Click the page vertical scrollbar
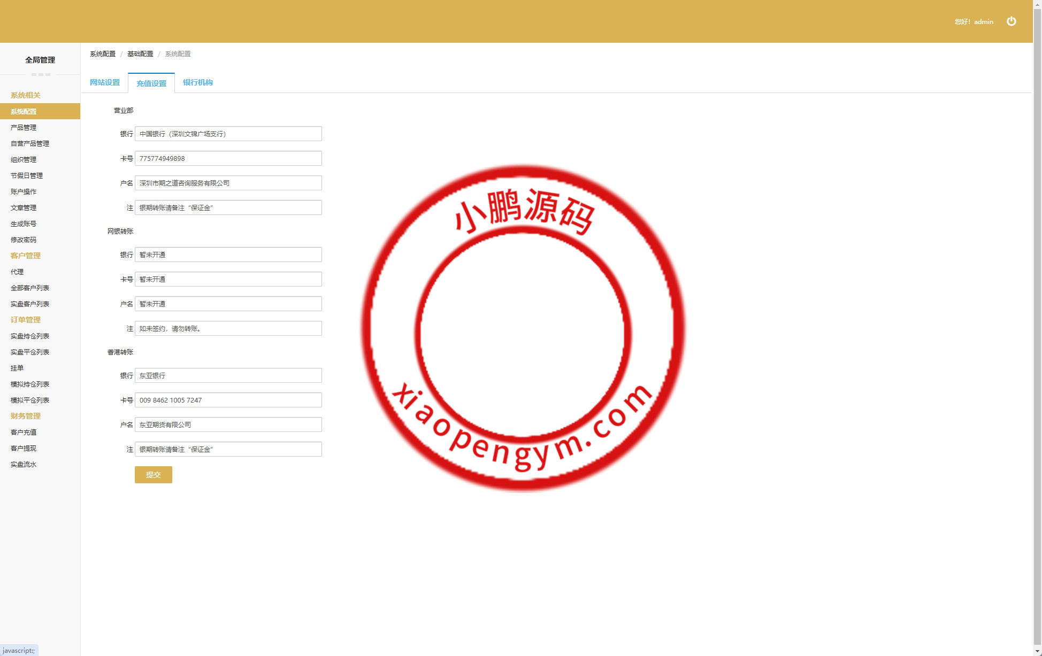The height and width of the screenshot is (656, 1042). tap(1037, 321)
